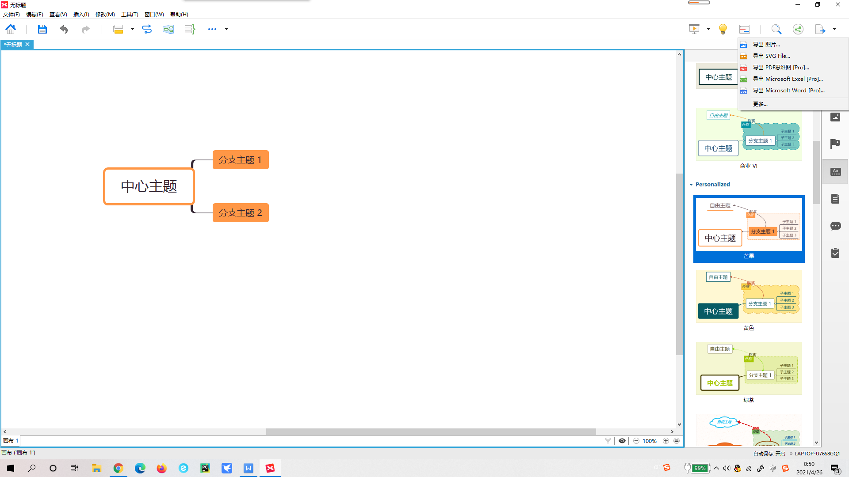Save the mind map with disk icon

[x=42, y=29]
